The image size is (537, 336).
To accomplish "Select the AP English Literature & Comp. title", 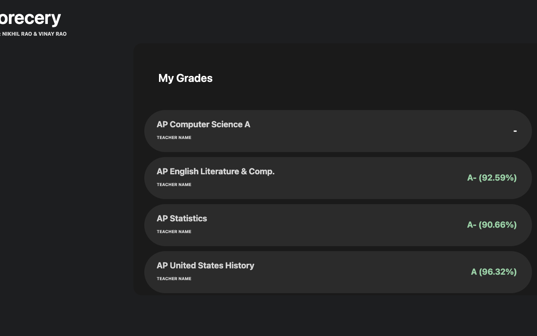I will point(215,171).
